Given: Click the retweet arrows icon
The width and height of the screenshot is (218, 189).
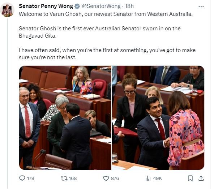Looking at the screenshot, I should [x=64, y=178].
